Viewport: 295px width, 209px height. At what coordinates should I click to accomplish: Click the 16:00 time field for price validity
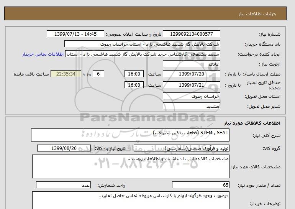point(134,85)
